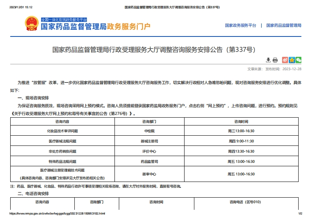Share via the QQ Zone star icon
312x220 pixels.
[292, 60]
